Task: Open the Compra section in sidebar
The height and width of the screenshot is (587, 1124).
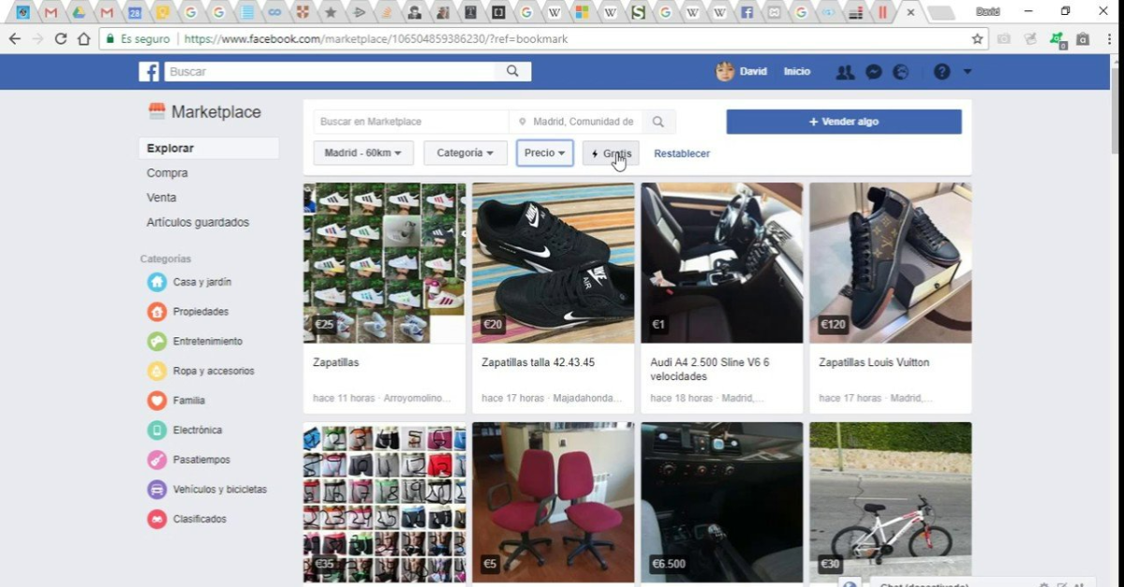Action: [x=168, y=173]
